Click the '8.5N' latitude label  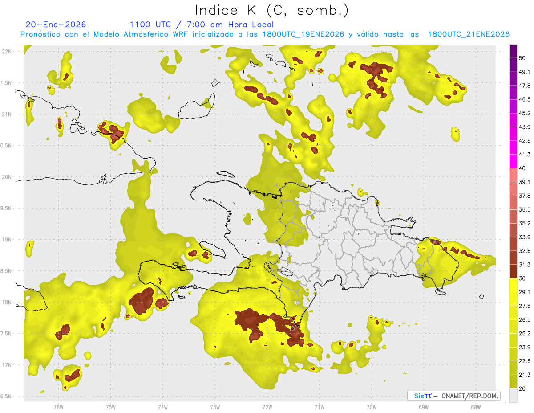7,271
